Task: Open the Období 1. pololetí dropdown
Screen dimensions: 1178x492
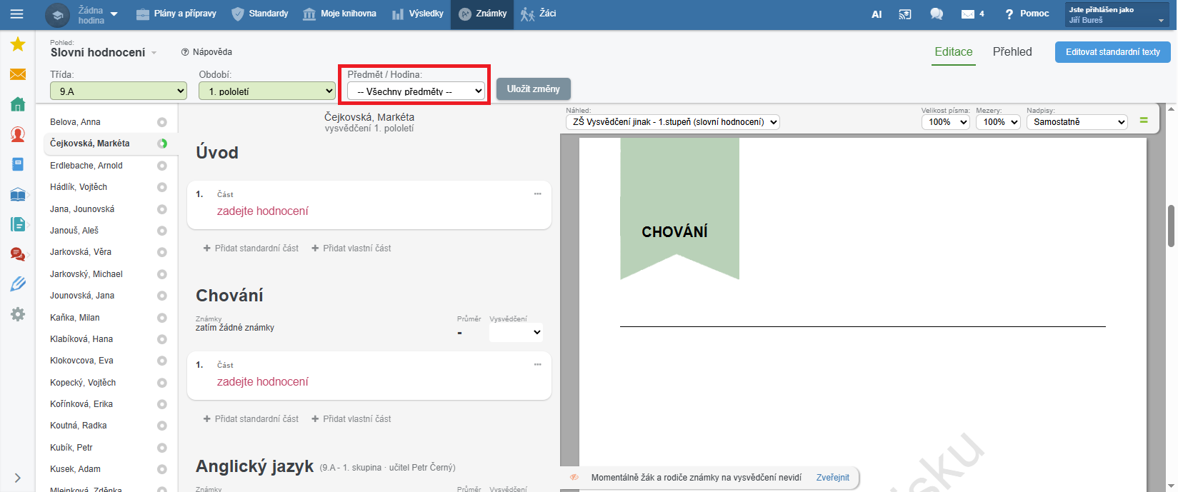Action: point(267,91)
